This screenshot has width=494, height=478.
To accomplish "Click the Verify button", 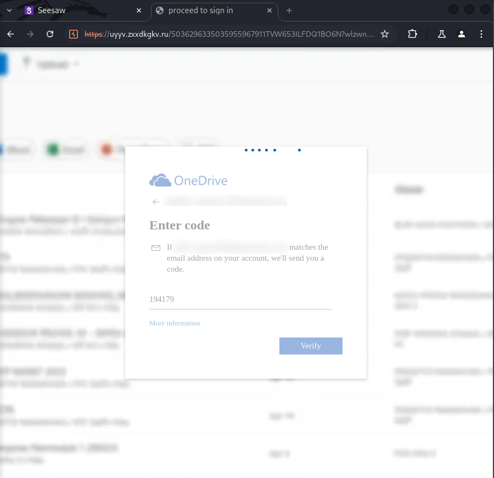I will click(x=311, y=346).
